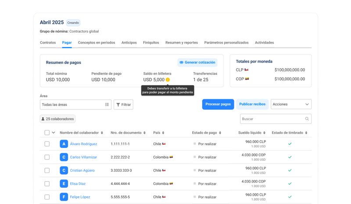Switch to the Contratos tab
Image resolution: width=351 pixels, height=204 pixels.
pos(48,42)
